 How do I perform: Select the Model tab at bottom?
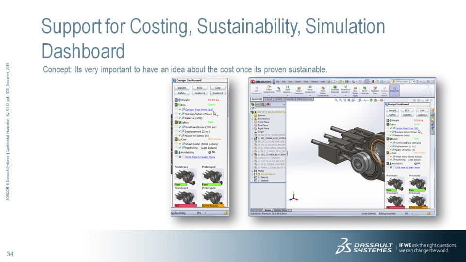click(268, 210)
